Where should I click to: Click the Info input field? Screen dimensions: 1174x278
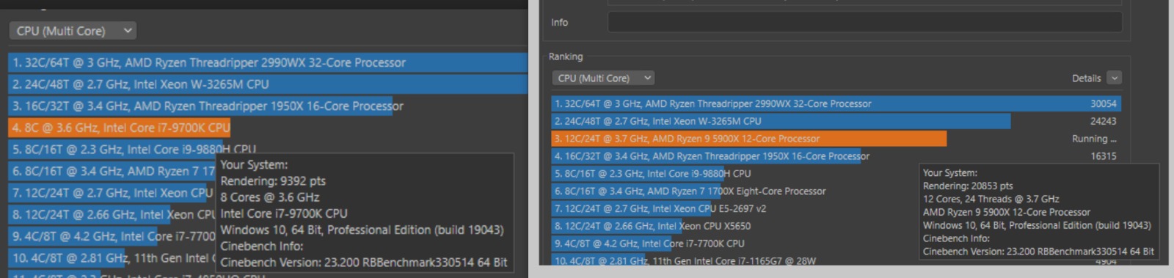pos(864,22)
